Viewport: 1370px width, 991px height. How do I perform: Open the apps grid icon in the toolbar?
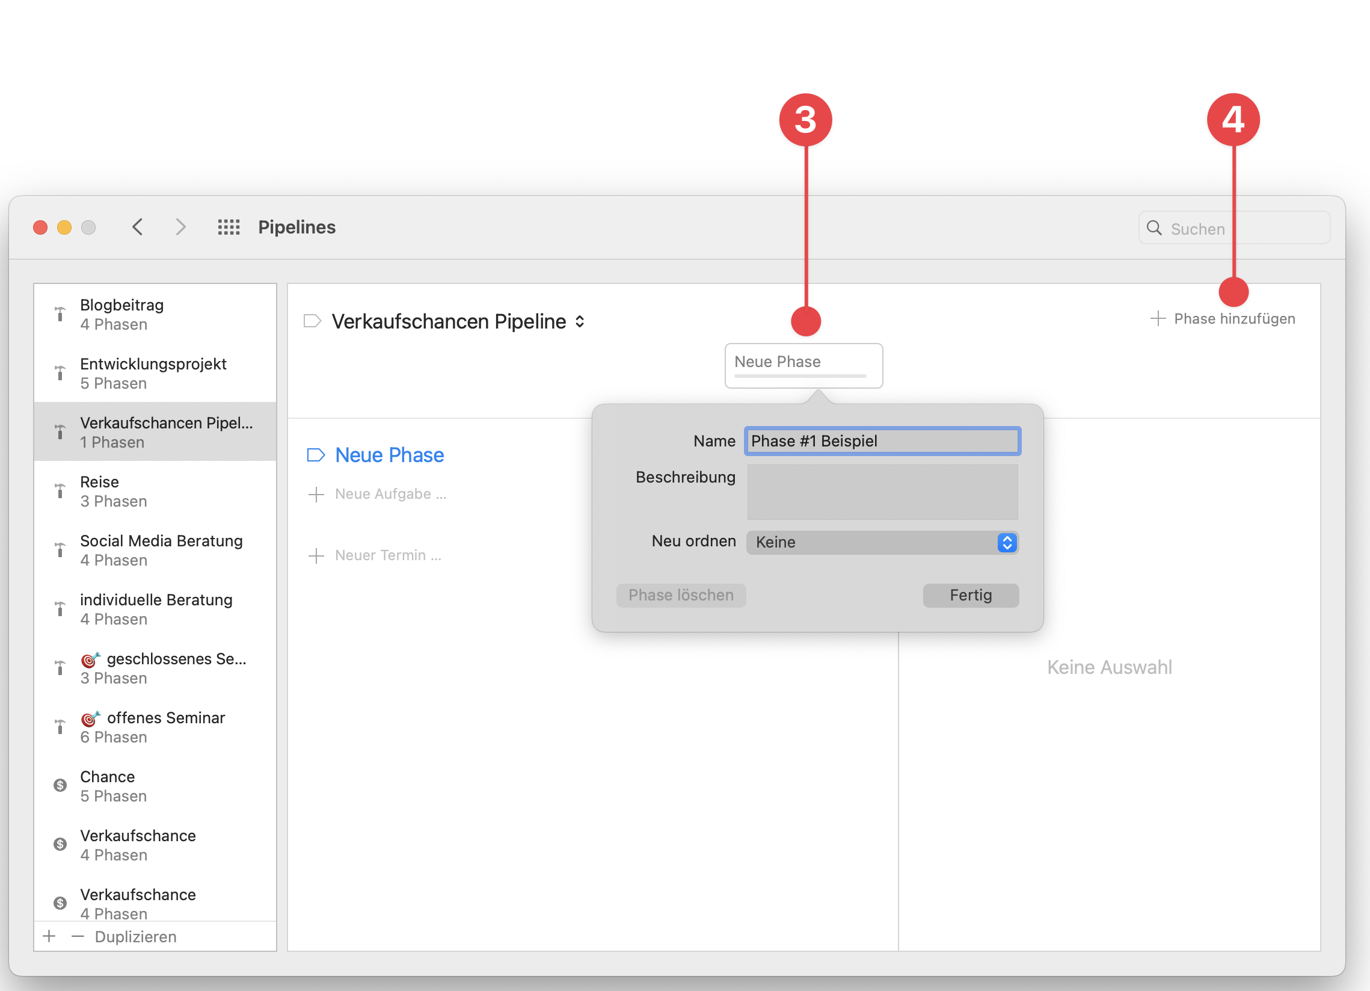click(x=229, y=227)
